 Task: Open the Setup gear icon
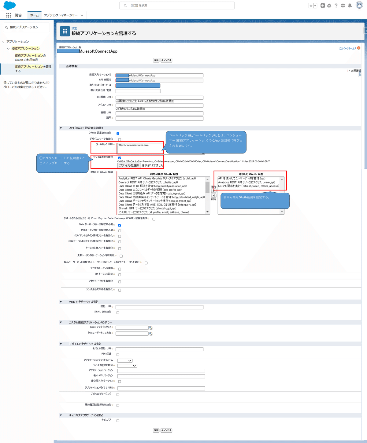pos(343,5)
